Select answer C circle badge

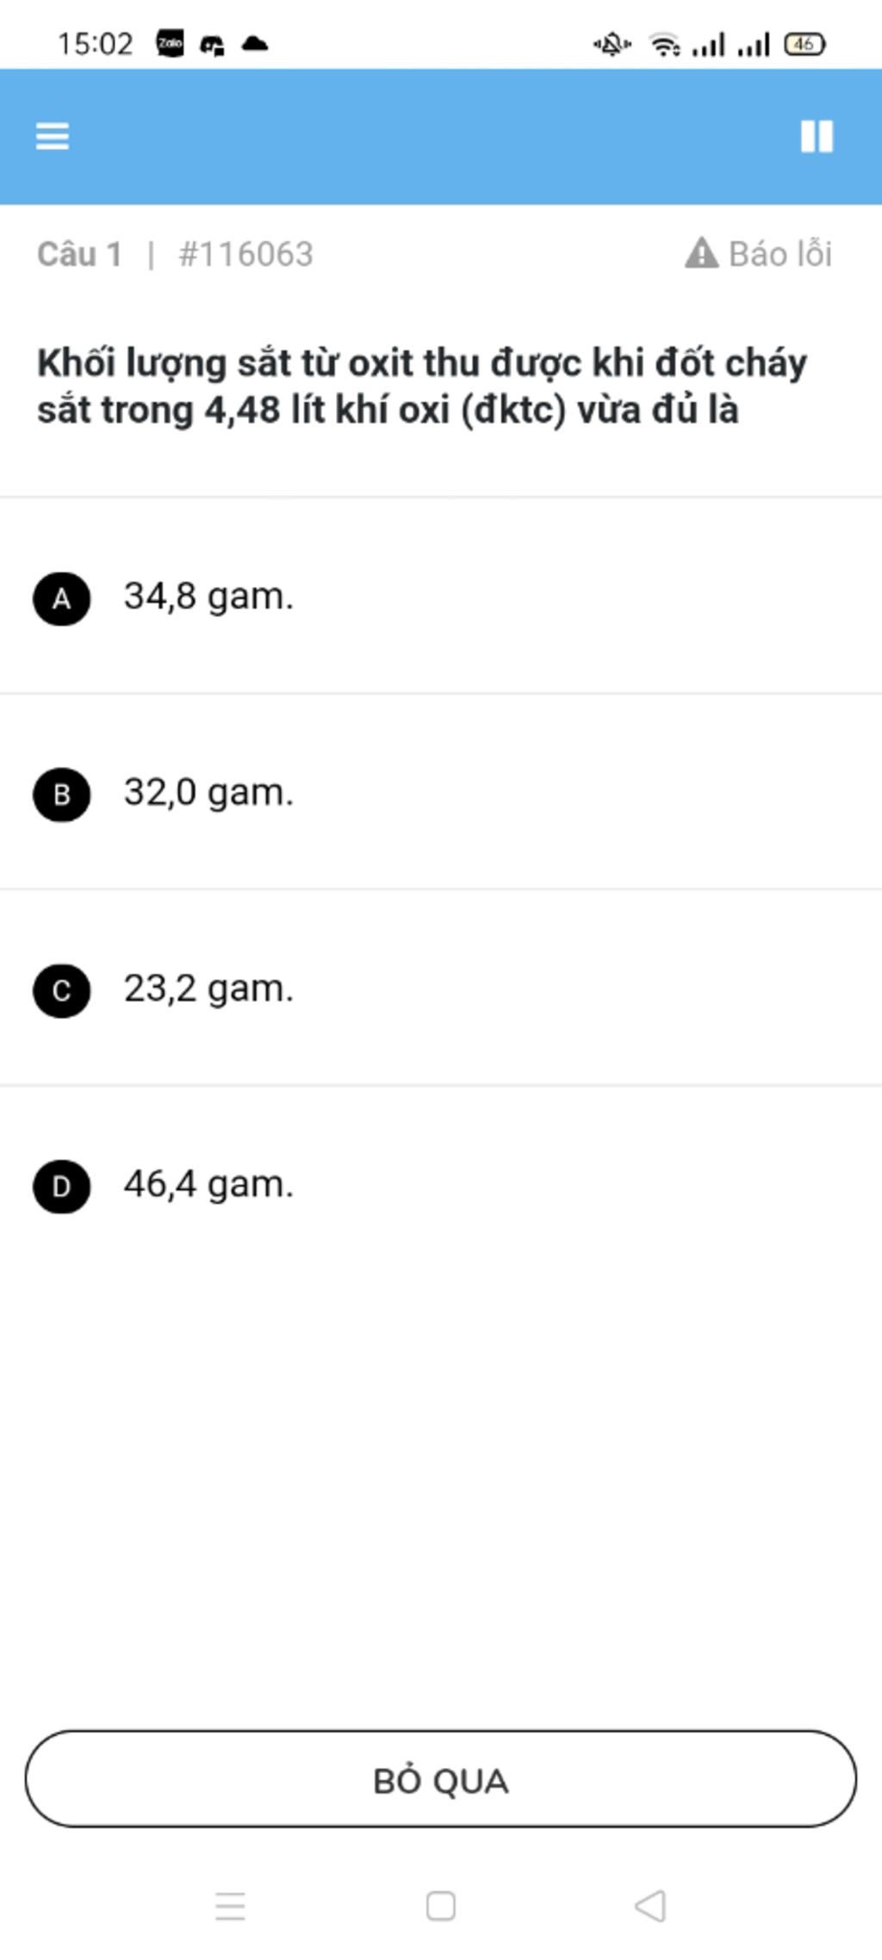pyautogui.click(x=62, y=991)
